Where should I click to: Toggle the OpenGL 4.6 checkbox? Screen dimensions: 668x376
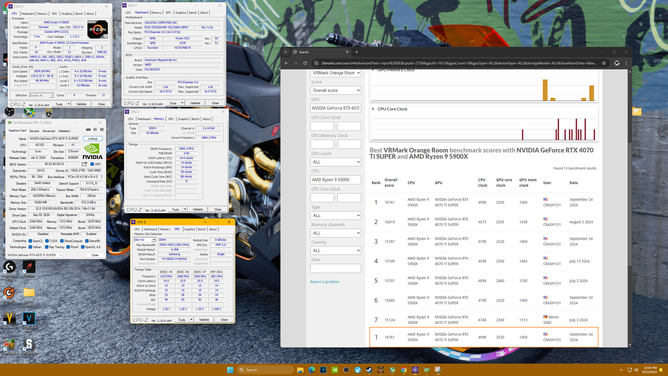83,247
